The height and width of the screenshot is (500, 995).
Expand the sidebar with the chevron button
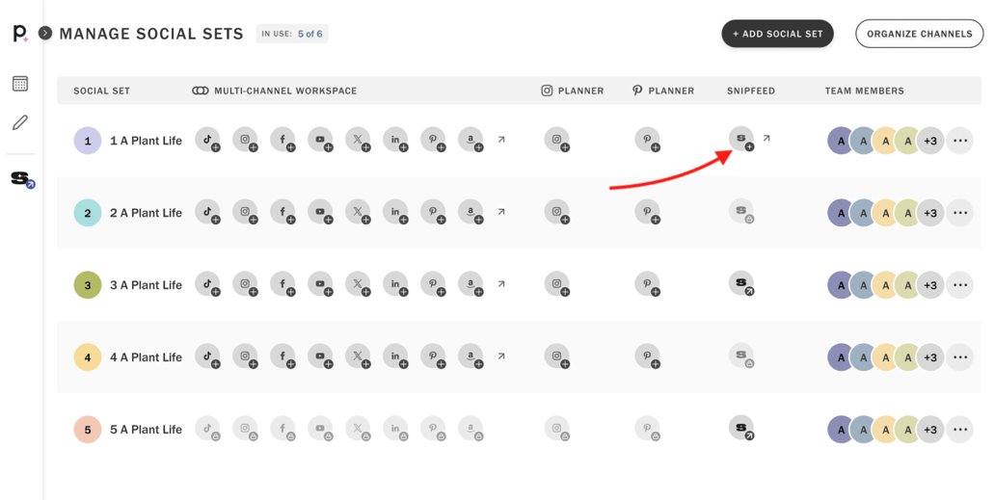(x=45, y=33)
